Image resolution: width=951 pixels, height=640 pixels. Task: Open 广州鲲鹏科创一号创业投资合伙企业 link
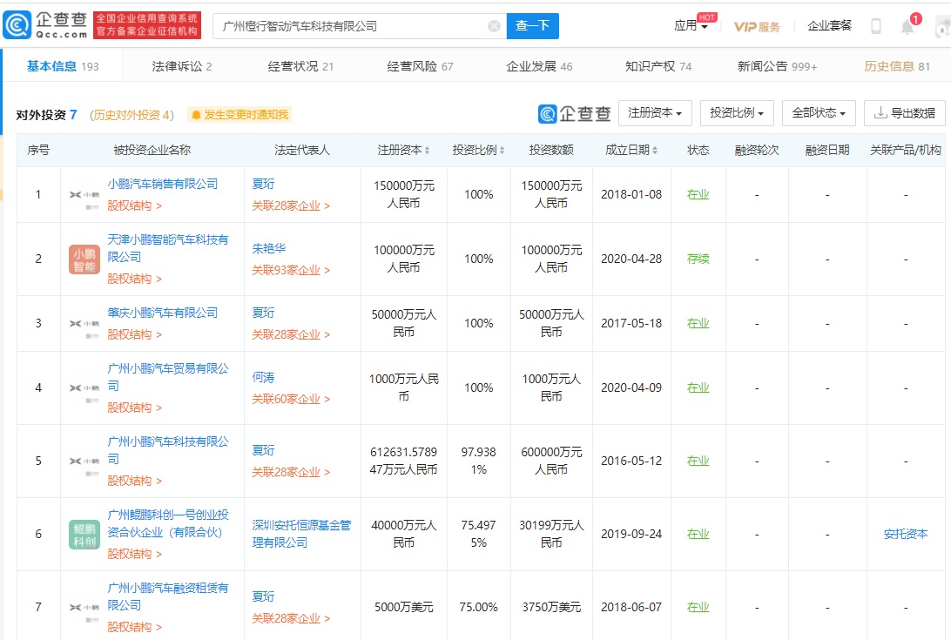coord(168,523)
